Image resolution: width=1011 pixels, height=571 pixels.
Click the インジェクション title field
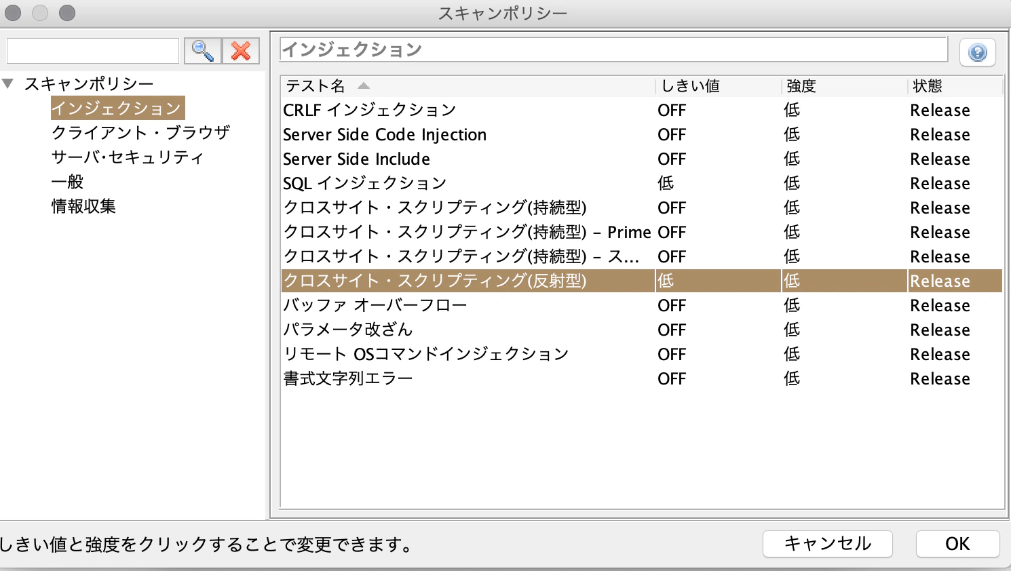[x=613, y=50]
